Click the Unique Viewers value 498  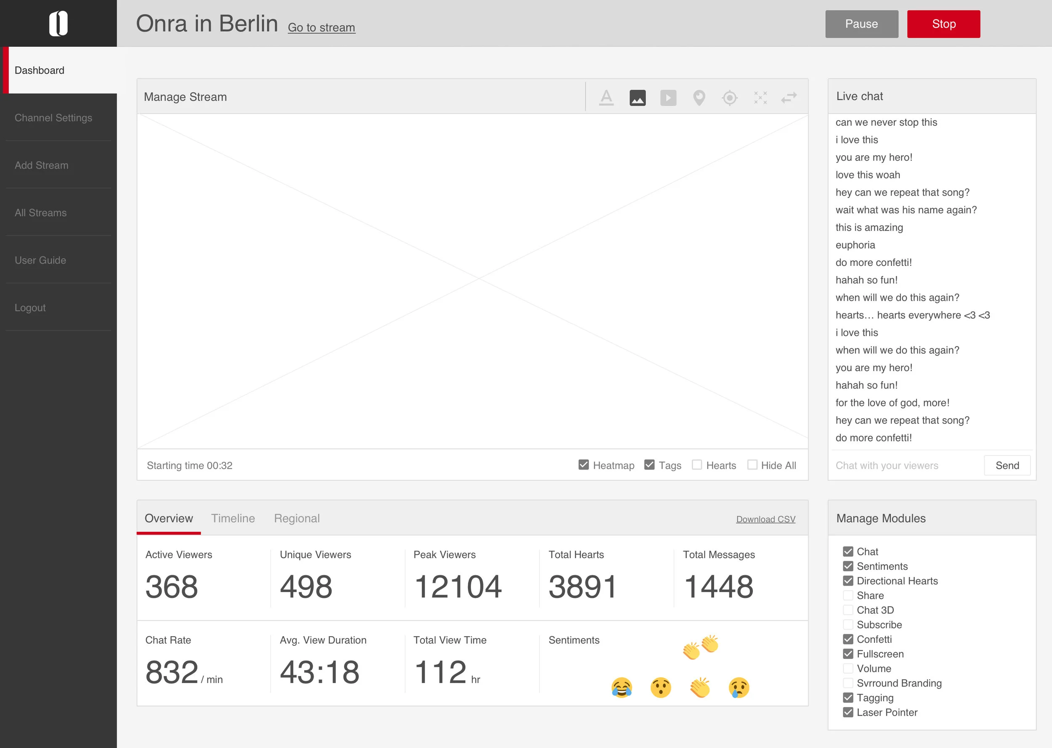click(306, 586)
